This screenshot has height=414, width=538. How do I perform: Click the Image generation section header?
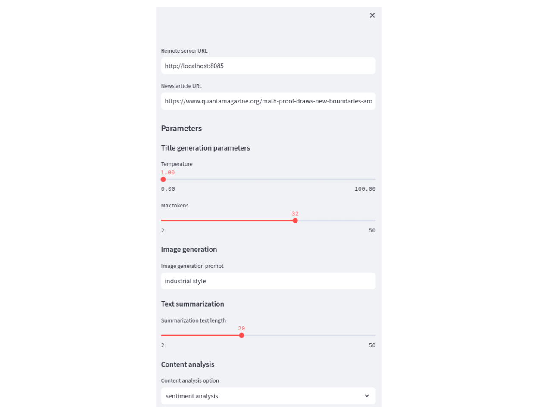coord(189,249)
